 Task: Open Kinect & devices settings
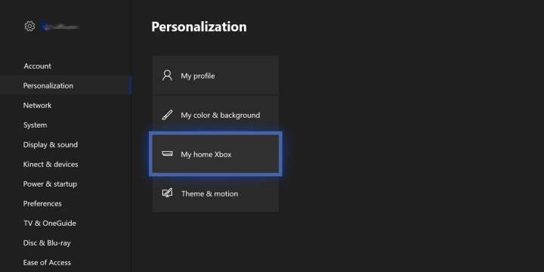coord(51,164)
